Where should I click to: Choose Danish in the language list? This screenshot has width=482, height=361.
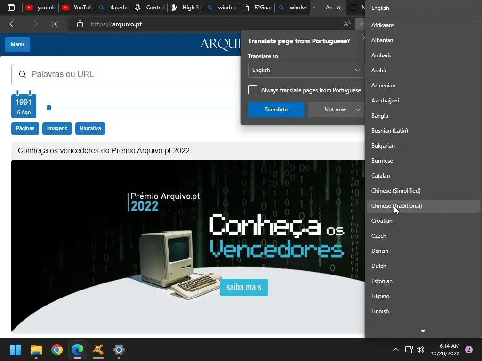click(423, 251)
